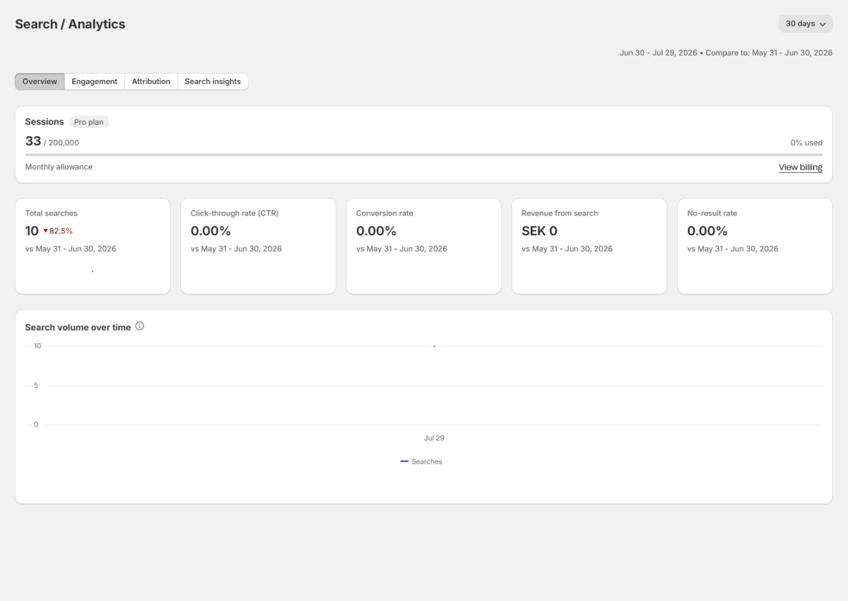Click the Search volume over time heading
The image size is (848, 601).
78,327
